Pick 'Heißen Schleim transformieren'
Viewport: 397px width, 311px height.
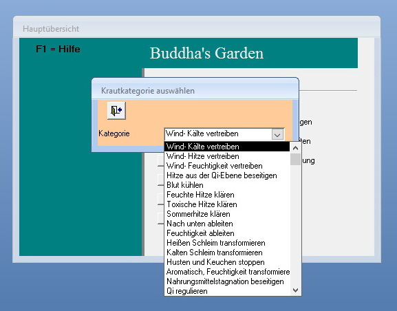coord(227,243)
